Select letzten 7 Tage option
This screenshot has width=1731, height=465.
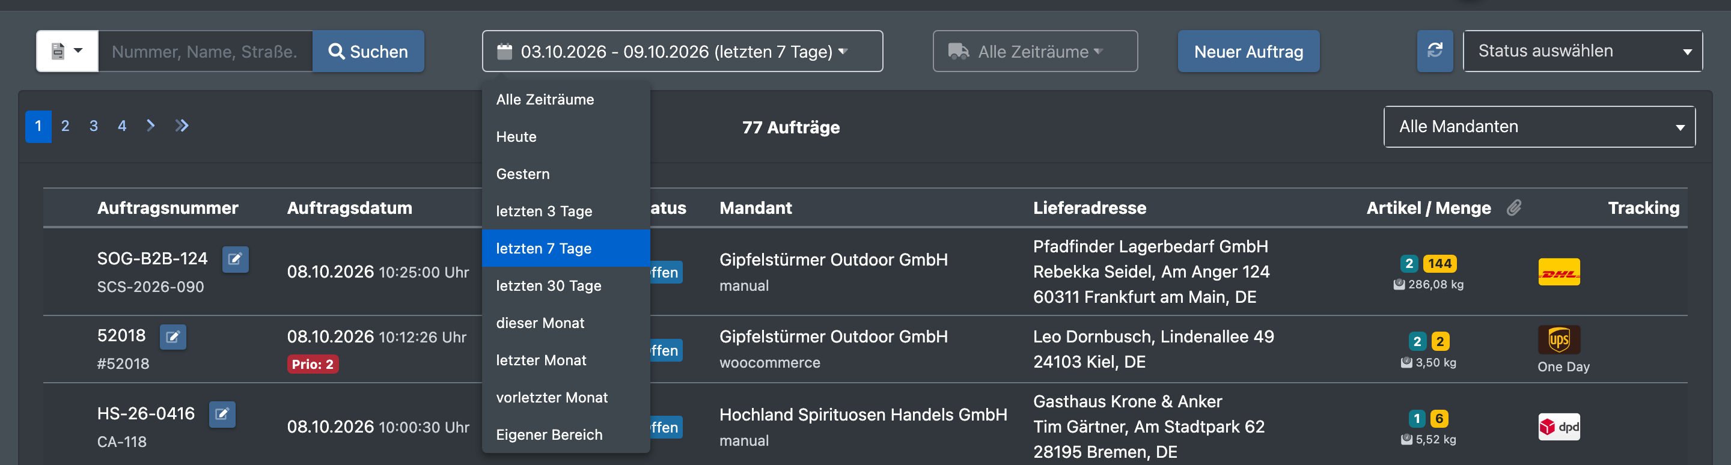pos(566,249)
